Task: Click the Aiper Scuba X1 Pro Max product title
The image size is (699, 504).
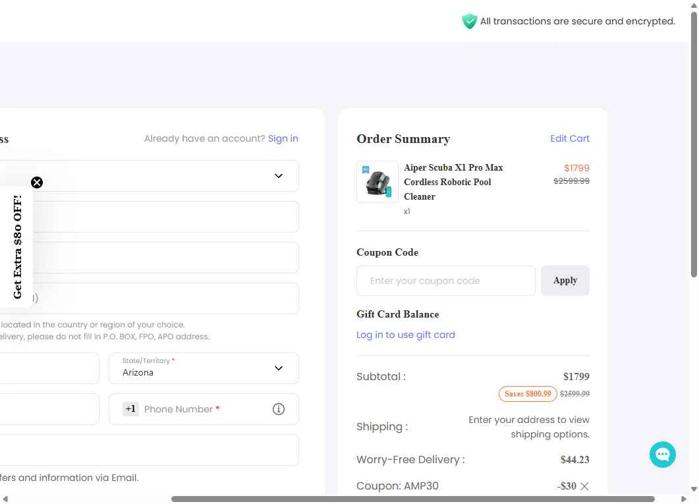Action: pyautogui.click(x=453, y=182)
